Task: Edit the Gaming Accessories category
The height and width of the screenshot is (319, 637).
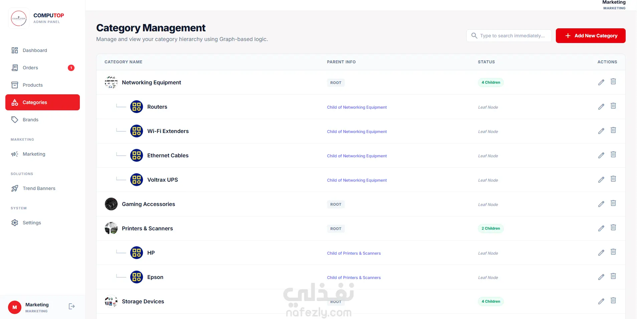Action: [601, 204]
